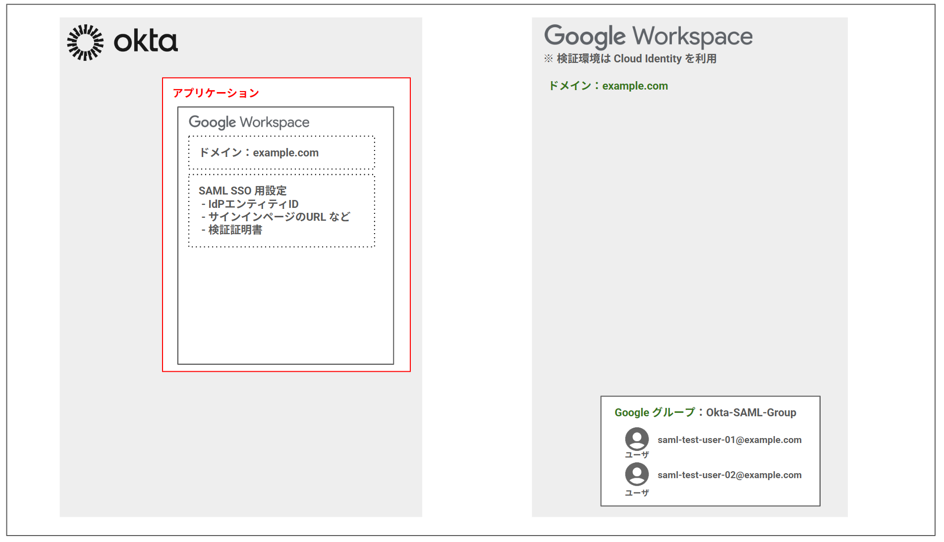944x542 pixels.
Task: Select the Google Workspace logo on the right panel
Action: click(648, 36)
